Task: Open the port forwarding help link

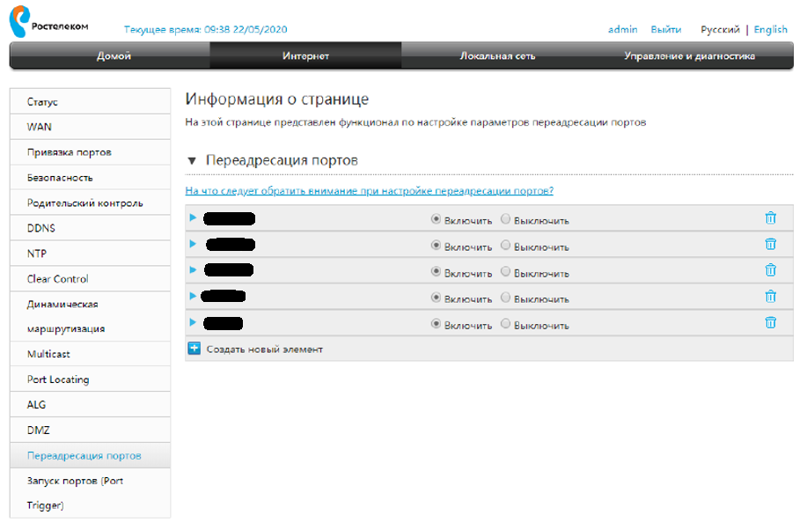Action: tap(369, 191)
